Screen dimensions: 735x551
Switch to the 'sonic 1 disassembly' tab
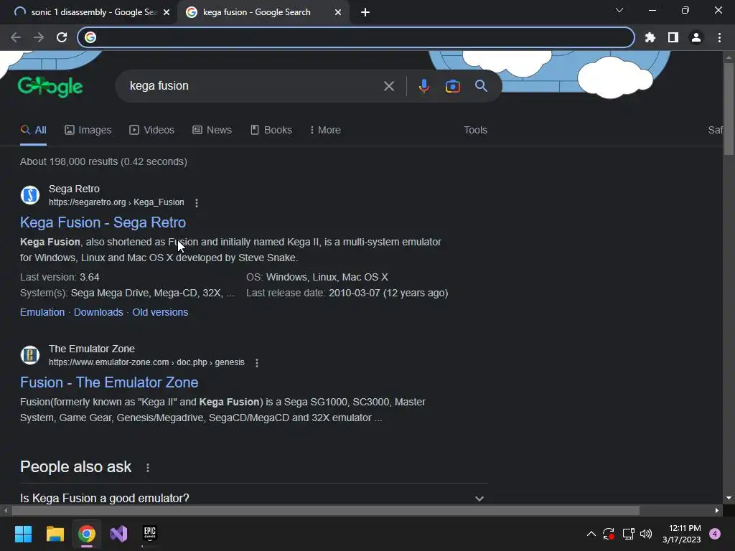tap(91, 12)
